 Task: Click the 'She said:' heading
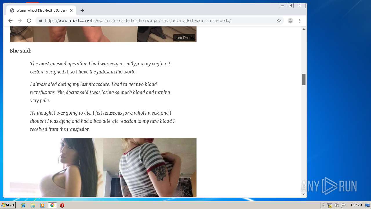(x=21, y=51)
